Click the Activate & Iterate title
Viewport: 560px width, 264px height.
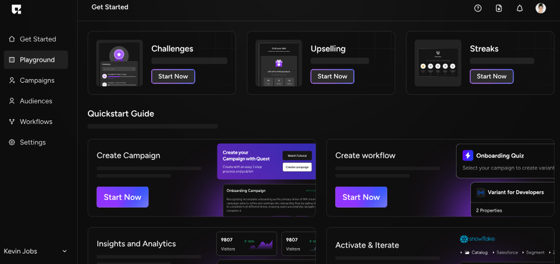tap(367, 245)
